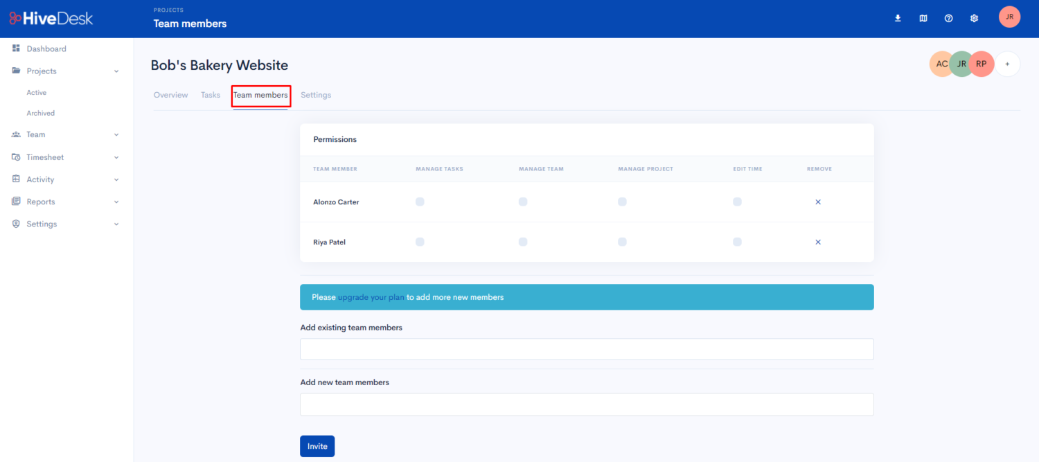Toggle Edit Time permission for Riya Patel
1039x462 pixels.
coord(737,242)
